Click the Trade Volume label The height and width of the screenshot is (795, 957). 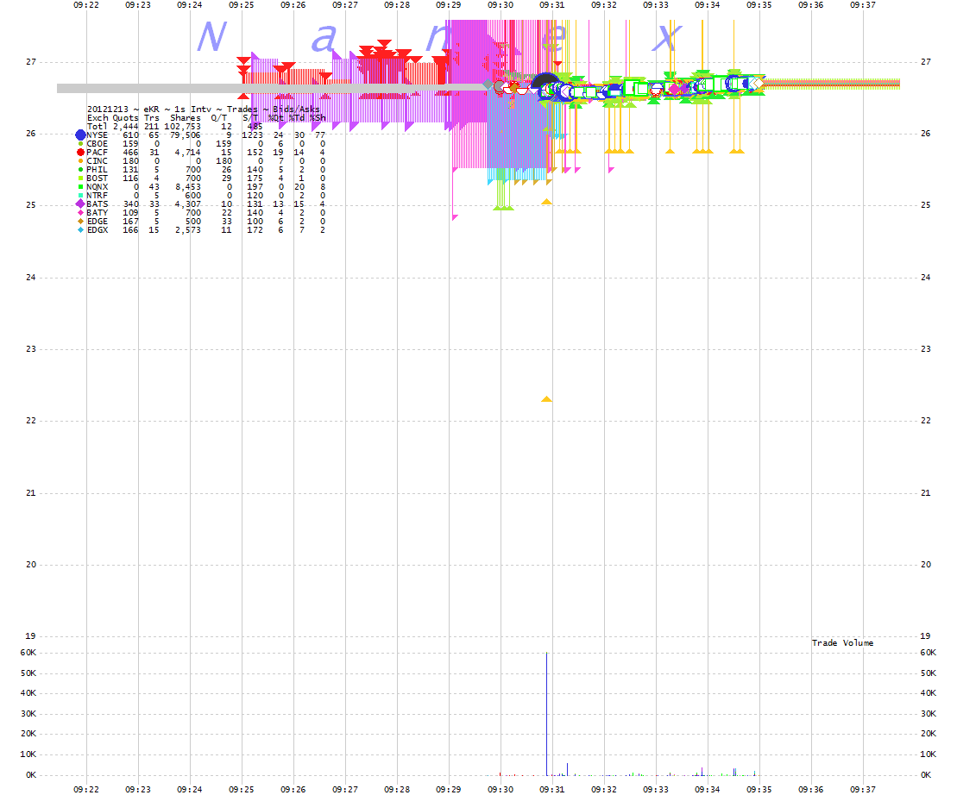click(842, 642)
